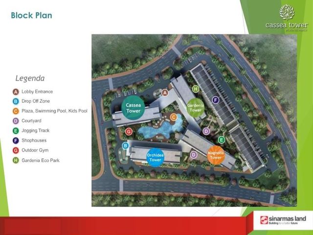The image size is (313, 235).
Task: Select the A marker on the site map
Action: tap(165, 93)
